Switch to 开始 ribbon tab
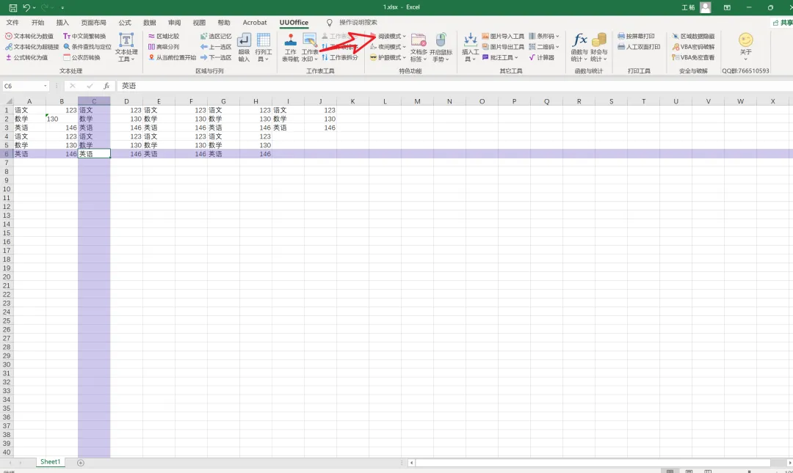The width and height of the screenshot is (793, 473). coord(37,23)
